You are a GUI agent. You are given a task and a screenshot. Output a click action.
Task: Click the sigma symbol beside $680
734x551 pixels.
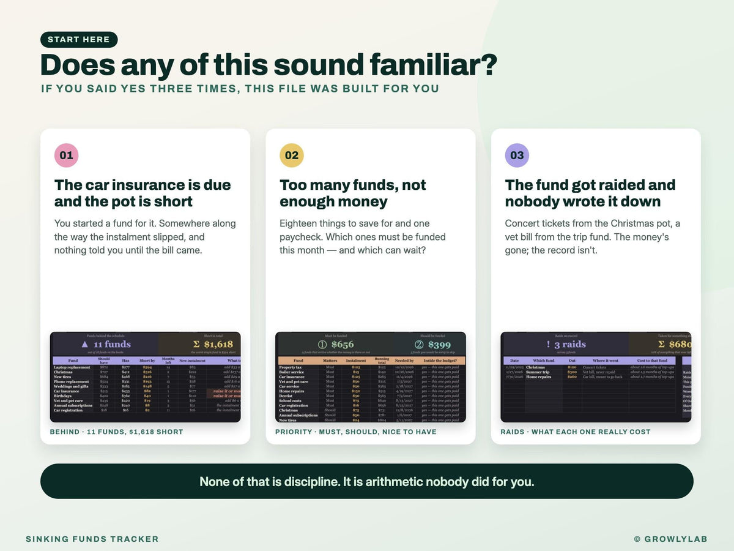661,344
